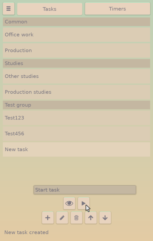The width and height of the screenshot is (153, 241).
Task: Switch to the Tasks tab
Action: (50, 9)
